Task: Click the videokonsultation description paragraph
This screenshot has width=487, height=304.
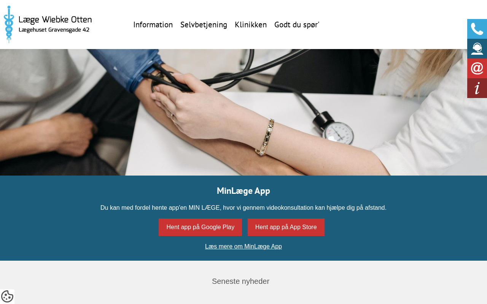Action: (243, 208)
